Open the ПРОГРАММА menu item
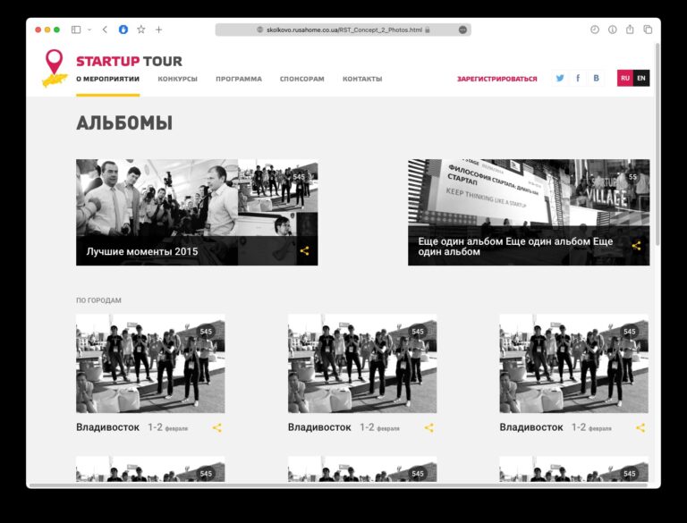The width and height of the screenshot is (687, 523). [x=239, y=79]
